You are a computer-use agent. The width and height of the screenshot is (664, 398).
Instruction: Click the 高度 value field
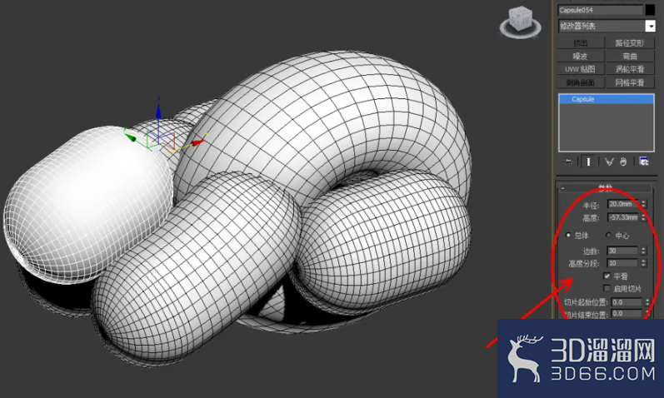pos(622,217)
